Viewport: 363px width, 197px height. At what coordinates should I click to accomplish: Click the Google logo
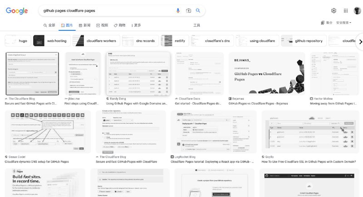point(17,11)
